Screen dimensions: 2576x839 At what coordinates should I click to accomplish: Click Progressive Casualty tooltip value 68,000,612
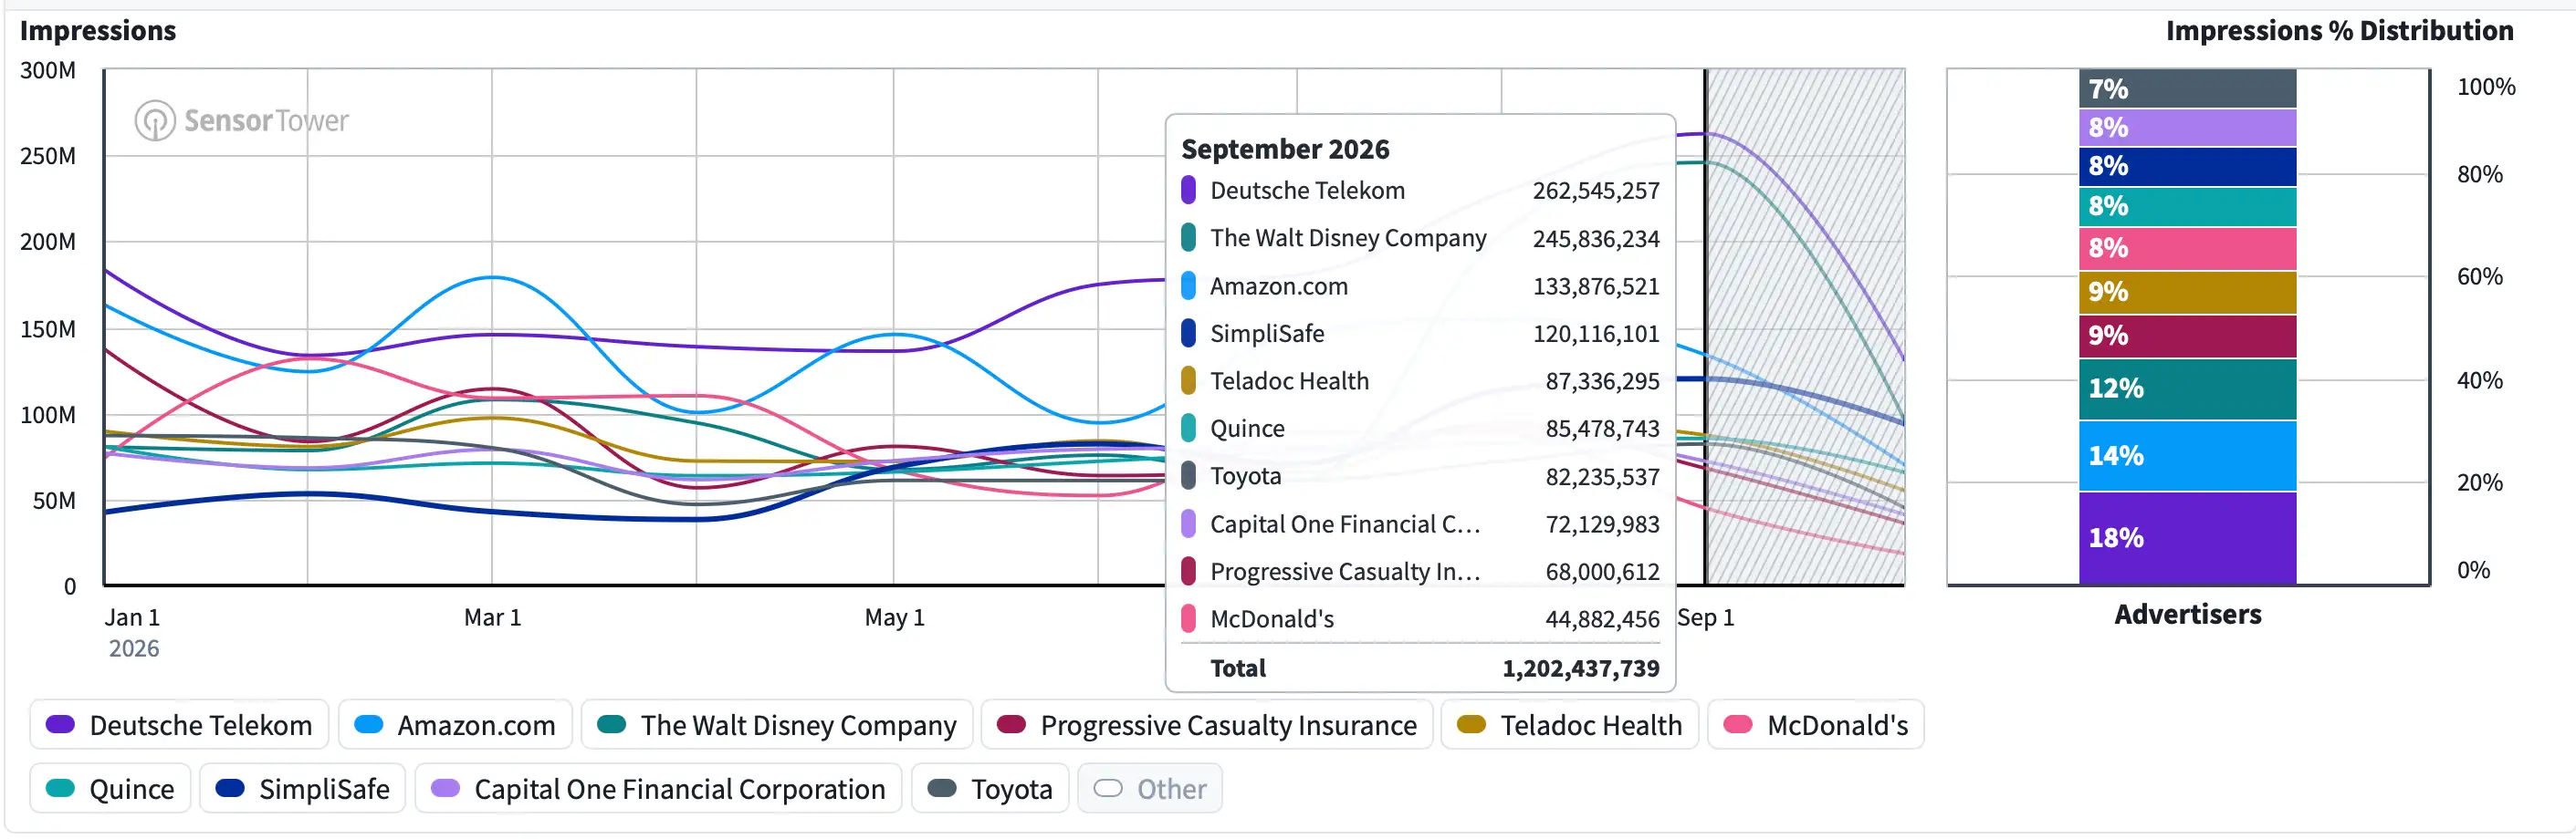(1602, 573)
